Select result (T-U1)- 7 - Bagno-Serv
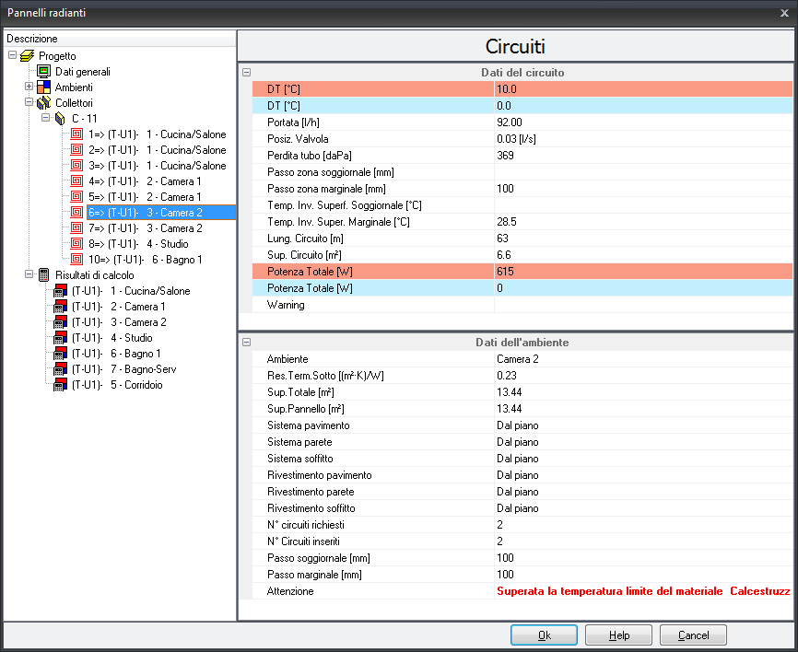 click(x=124, y=369)
